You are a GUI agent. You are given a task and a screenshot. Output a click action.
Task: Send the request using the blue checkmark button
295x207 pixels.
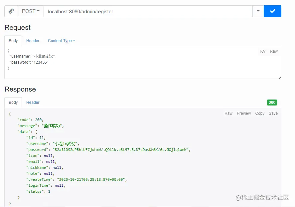point(272,11)
